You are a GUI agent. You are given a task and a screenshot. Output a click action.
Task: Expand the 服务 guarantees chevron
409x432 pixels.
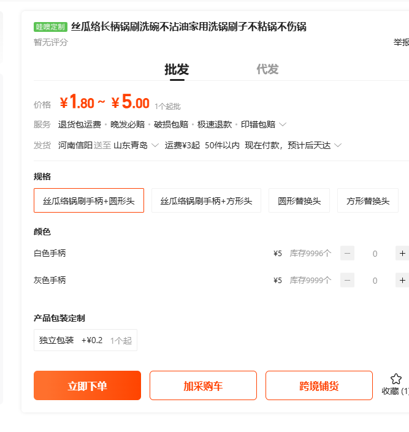click(x=283, y=124)
